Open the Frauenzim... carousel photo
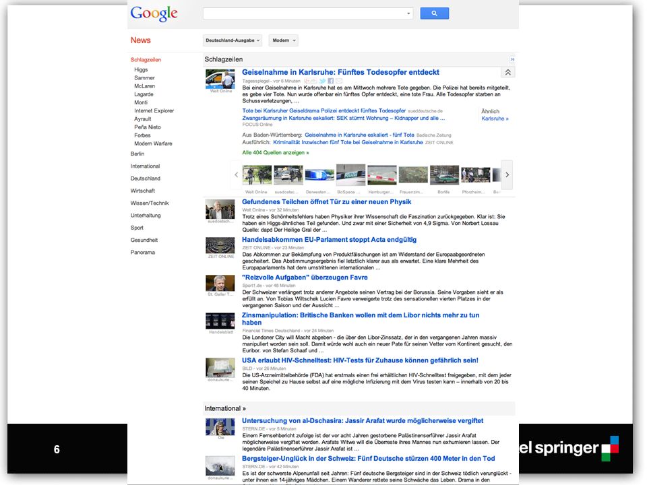Viewport: 647px width, 485px height. click(413, 175)
